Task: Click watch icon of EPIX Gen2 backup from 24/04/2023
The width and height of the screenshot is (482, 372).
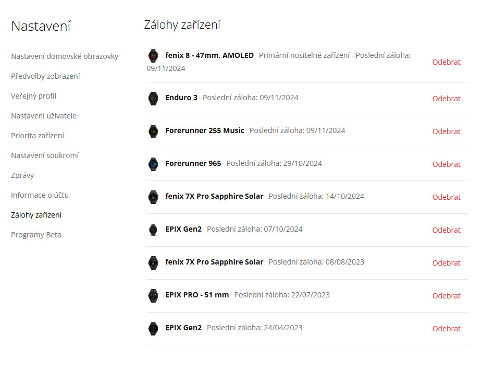Action: 153,329
